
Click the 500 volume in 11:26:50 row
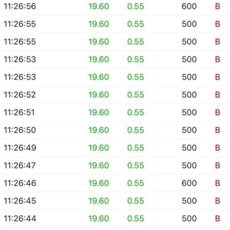(189, 130)
